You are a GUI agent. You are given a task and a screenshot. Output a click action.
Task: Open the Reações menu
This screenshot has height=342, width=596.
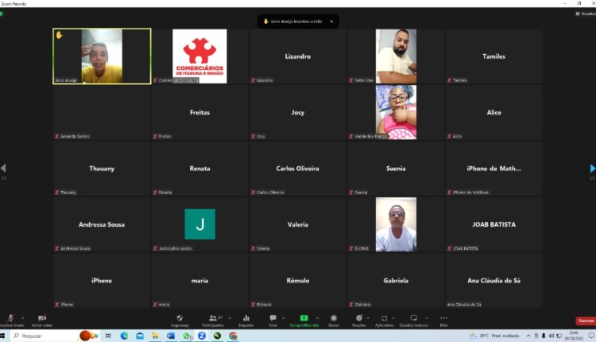click(358, 319)
